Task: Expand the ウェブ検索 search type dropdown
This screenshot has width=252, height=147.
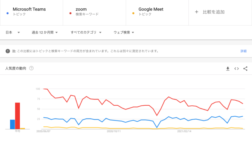Action: pyautogui.click(x=124, y=32)
